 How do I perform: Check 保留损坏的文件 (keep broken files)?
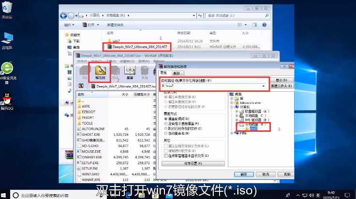(x=166, y=151)
